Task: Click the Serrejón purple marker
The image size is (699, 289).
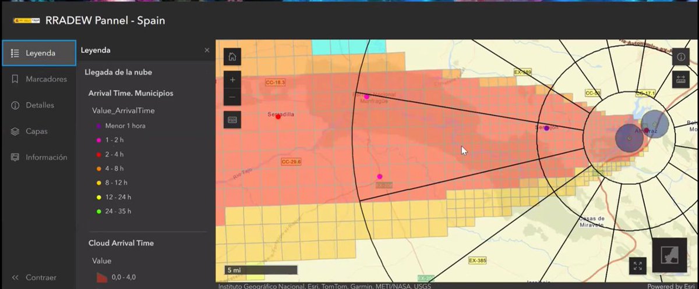Action: (x=546, y=128)
